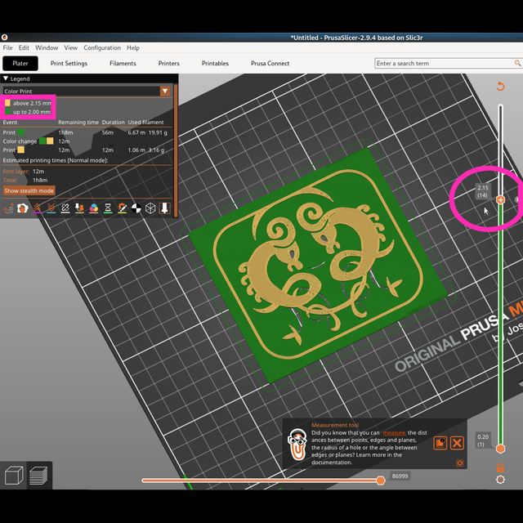
Task: Toggle Retractions visibility icon
Action: click(37, 208)
